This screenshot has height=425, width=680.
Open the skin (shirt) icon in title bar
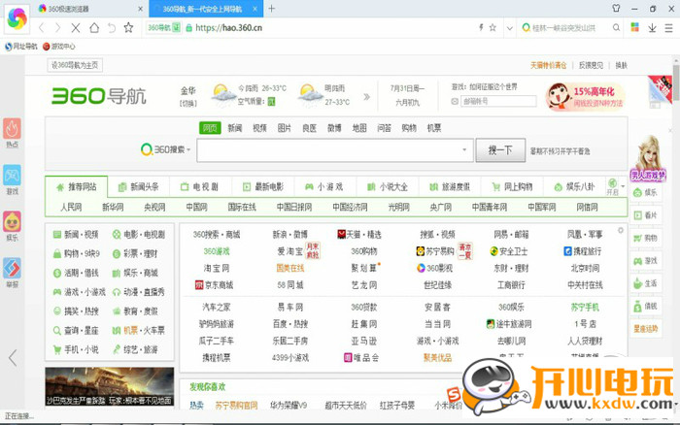[616, 8]
